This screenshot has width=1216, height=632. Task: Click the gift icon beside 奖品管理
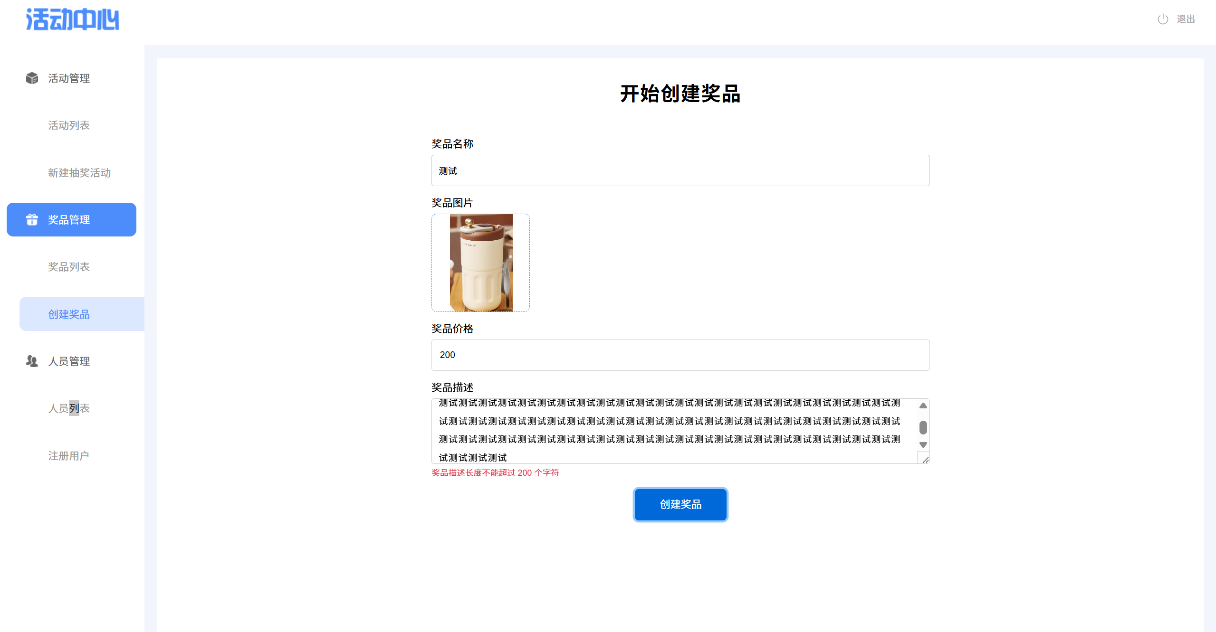32,219
